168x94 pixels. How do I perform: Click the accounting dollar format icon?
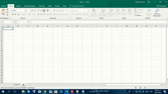[x=73, y=14]
